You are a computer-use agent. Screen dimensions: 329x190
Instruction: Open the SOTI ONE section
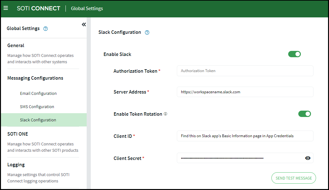(x=18, y=134)
